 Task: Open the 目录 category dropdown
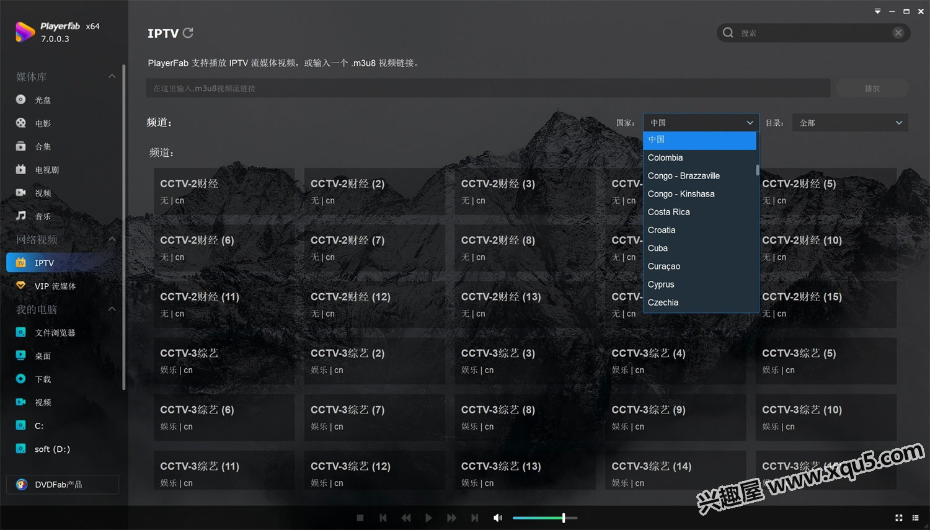tap(850, 123)
